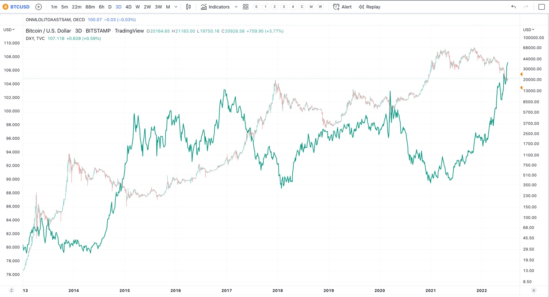Click the OECD indicator value 100.07
The width and height of the screenshot is (549, 297).
[x=95, y=20]
